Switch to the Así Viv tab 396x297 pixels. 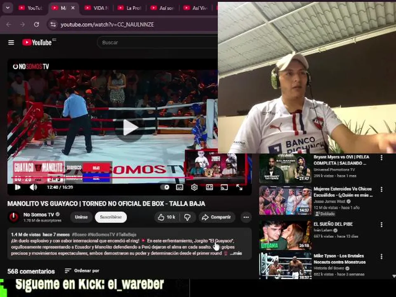(x=196, y=8)
